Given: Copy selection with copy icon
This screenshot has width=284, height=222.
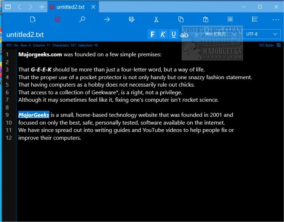Looking at the screenshot, I should click(x=181, y=19).
